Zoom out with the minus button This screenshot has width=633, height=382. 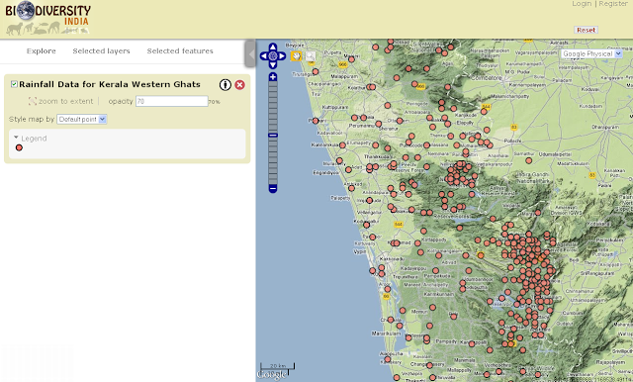pyautogui.click(x=273, y=188)
